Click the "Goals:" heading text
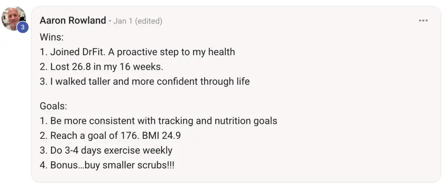The width and height of the screenshot is (444, 186). point(54,106)
